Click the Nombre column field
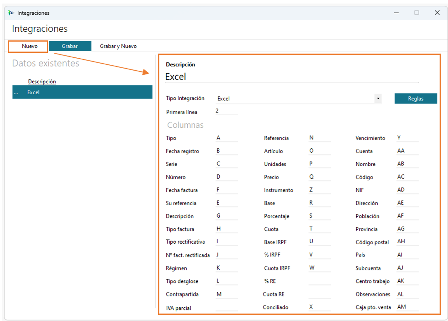448x321 pixels. [407, 164]
